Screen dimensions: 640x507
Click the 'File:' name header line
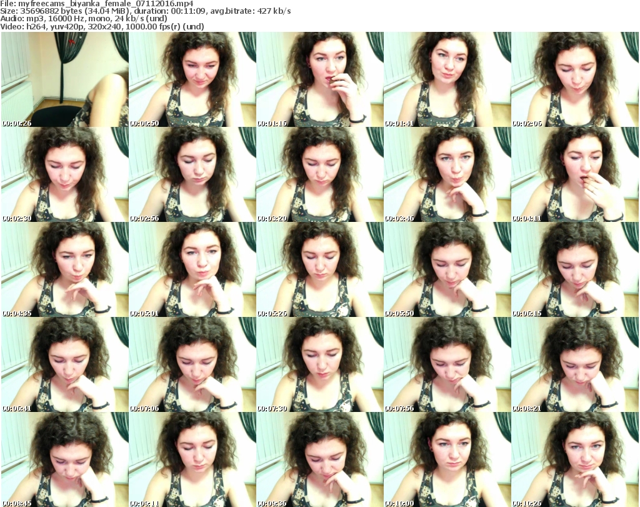point(97,4)
